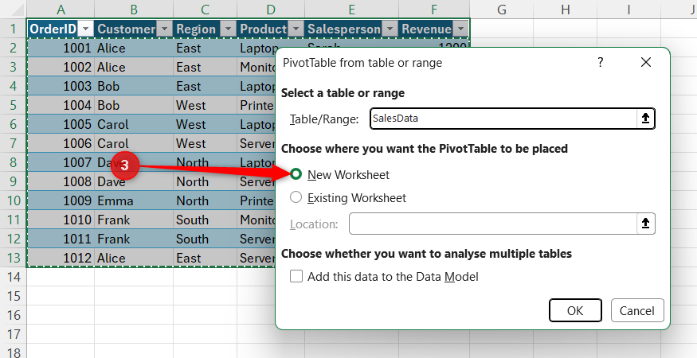
Task: Select column C header
Action: [x=205, y=9]
